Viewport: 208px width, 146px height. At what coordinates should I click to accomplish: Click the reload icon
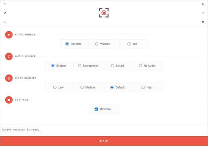[203, 4]
